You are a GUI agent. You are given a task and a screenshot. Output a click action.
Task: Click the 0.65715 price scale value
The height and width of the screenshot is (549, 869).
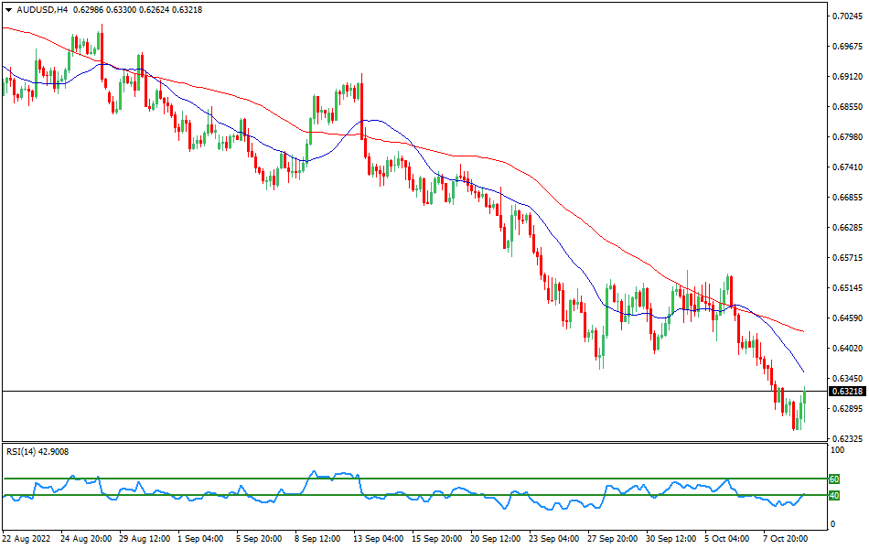coord(847,257)
